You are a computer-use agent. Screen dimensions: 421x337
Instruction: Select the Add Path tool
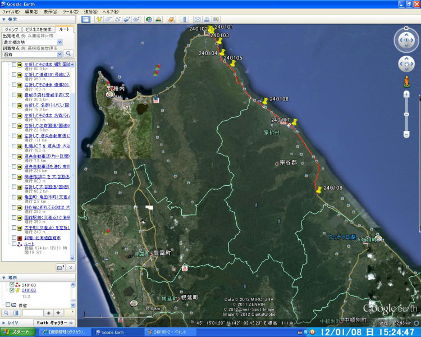tap(118, 19)
